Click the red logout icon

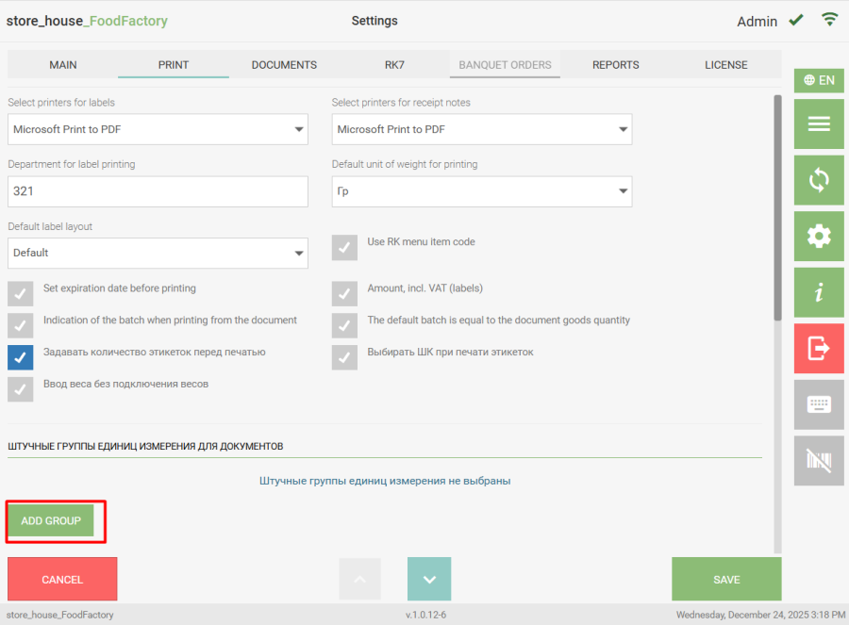tap(819, 348)
